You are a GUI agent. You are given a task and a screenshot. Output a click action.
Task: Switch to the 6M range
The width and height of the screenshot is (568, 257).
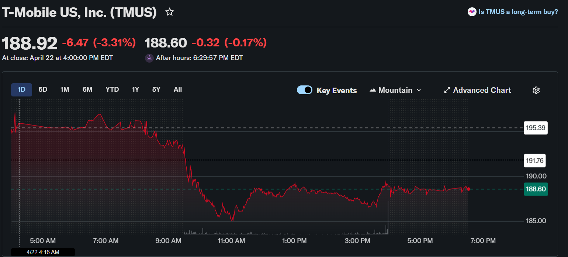coord(87,89)
